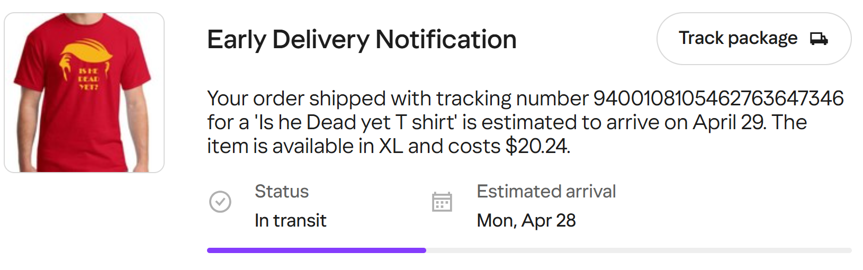Screen dimensions: 863x270
Task: Open the red T-shirt product thumbnail
Action: (x=84, y=93)
